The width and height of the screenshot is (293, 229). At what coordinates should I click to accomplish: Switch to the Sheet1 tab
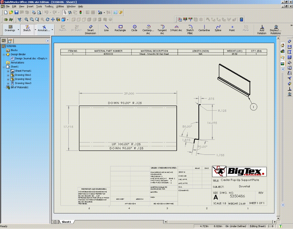click(x=66, y=222)
